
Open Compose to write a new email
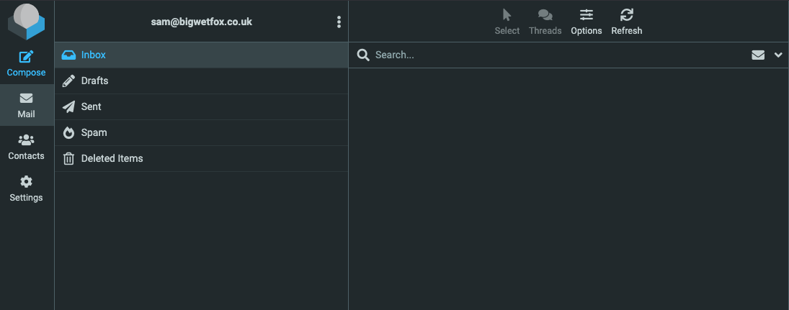point(26,63)
